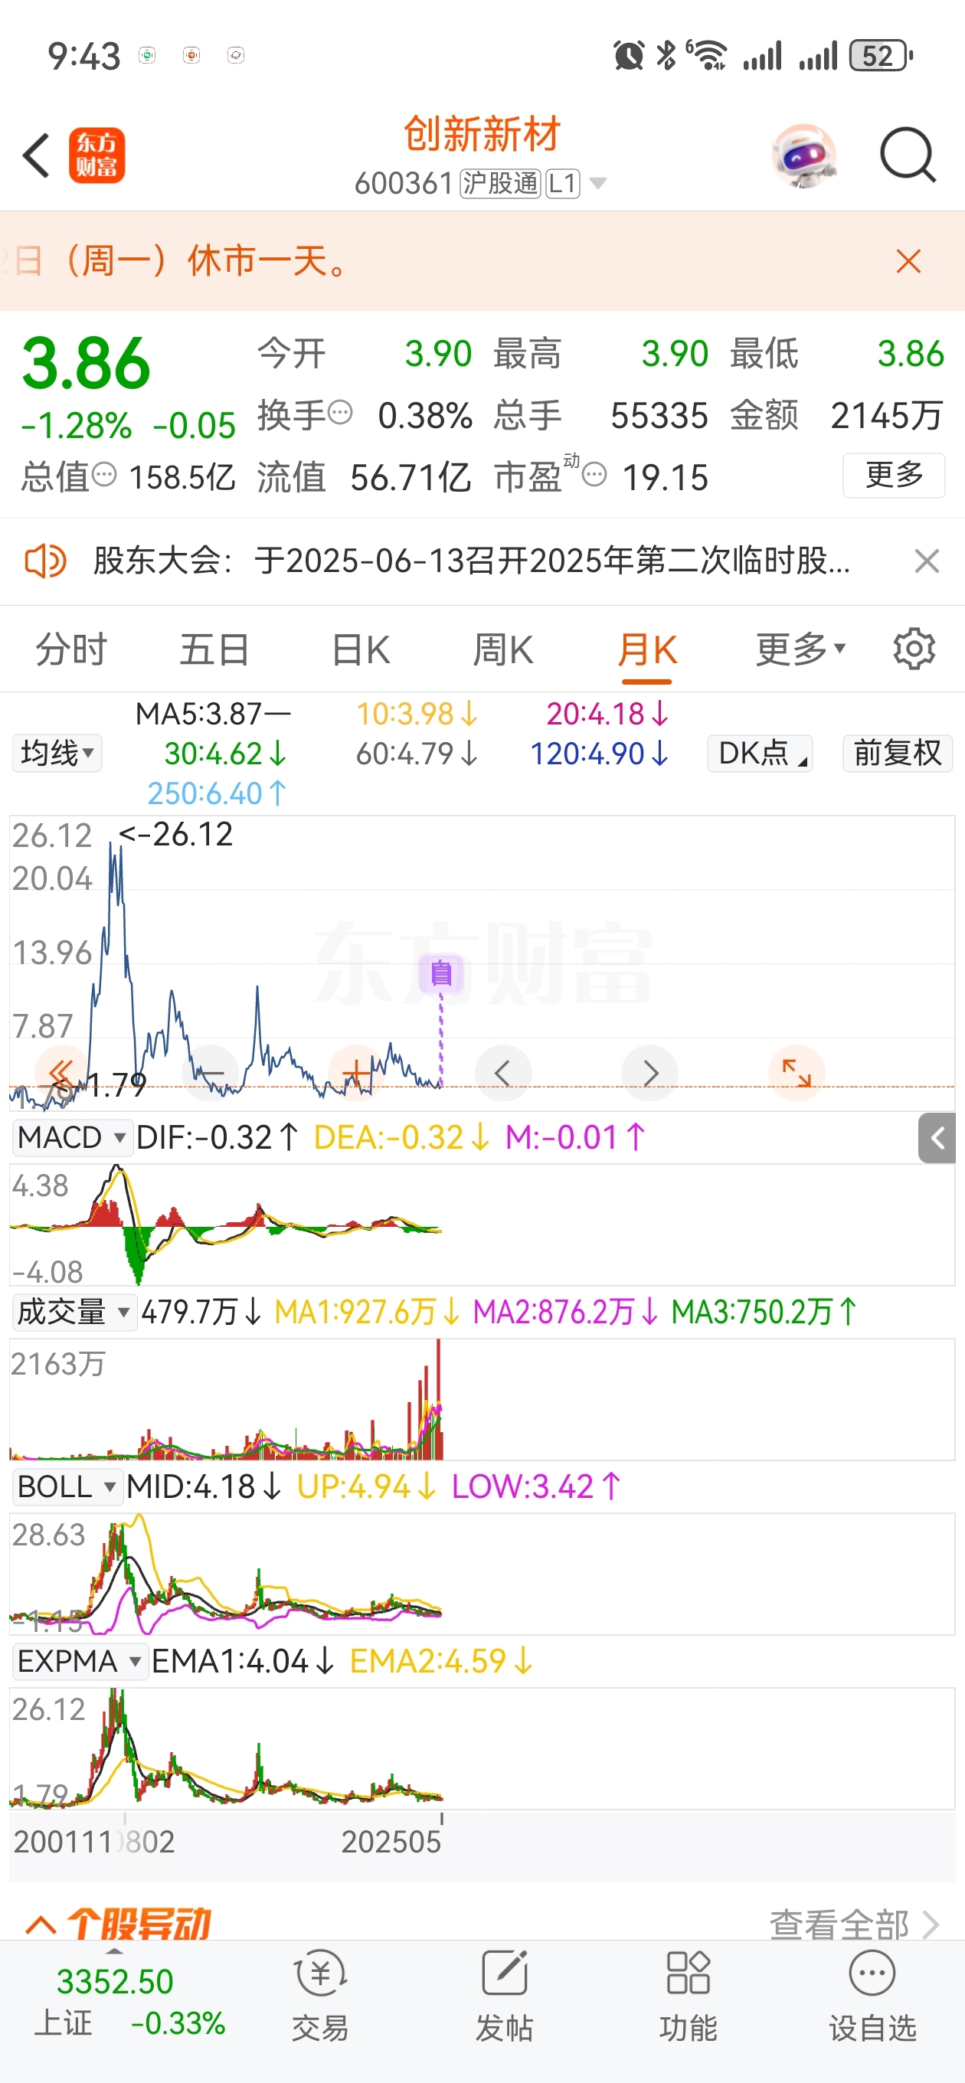965x2083 pixels.
Task: Move chart cursor right one bar
Action: 649,1073
